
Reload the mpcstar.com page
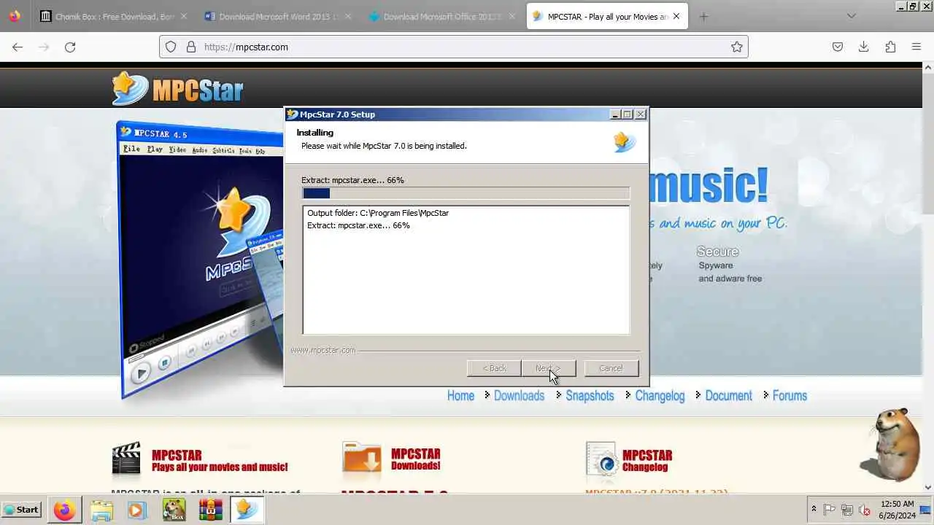[x=70, y=47]
